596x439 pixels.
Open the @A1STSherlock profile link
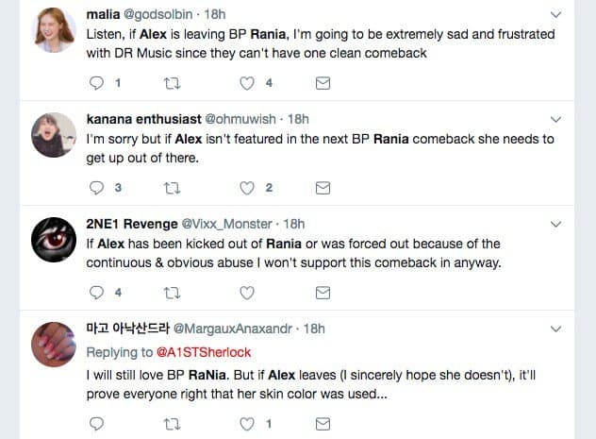(x=209, y=352)
